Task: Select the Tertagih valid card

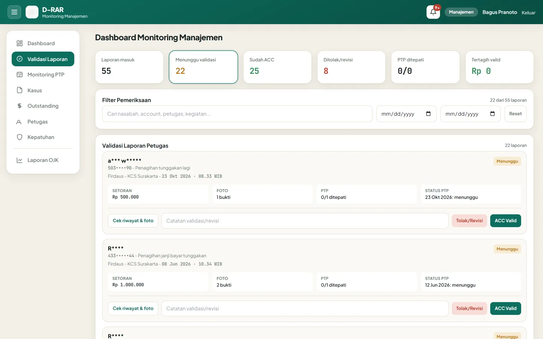Action: [x=500, y=67]
